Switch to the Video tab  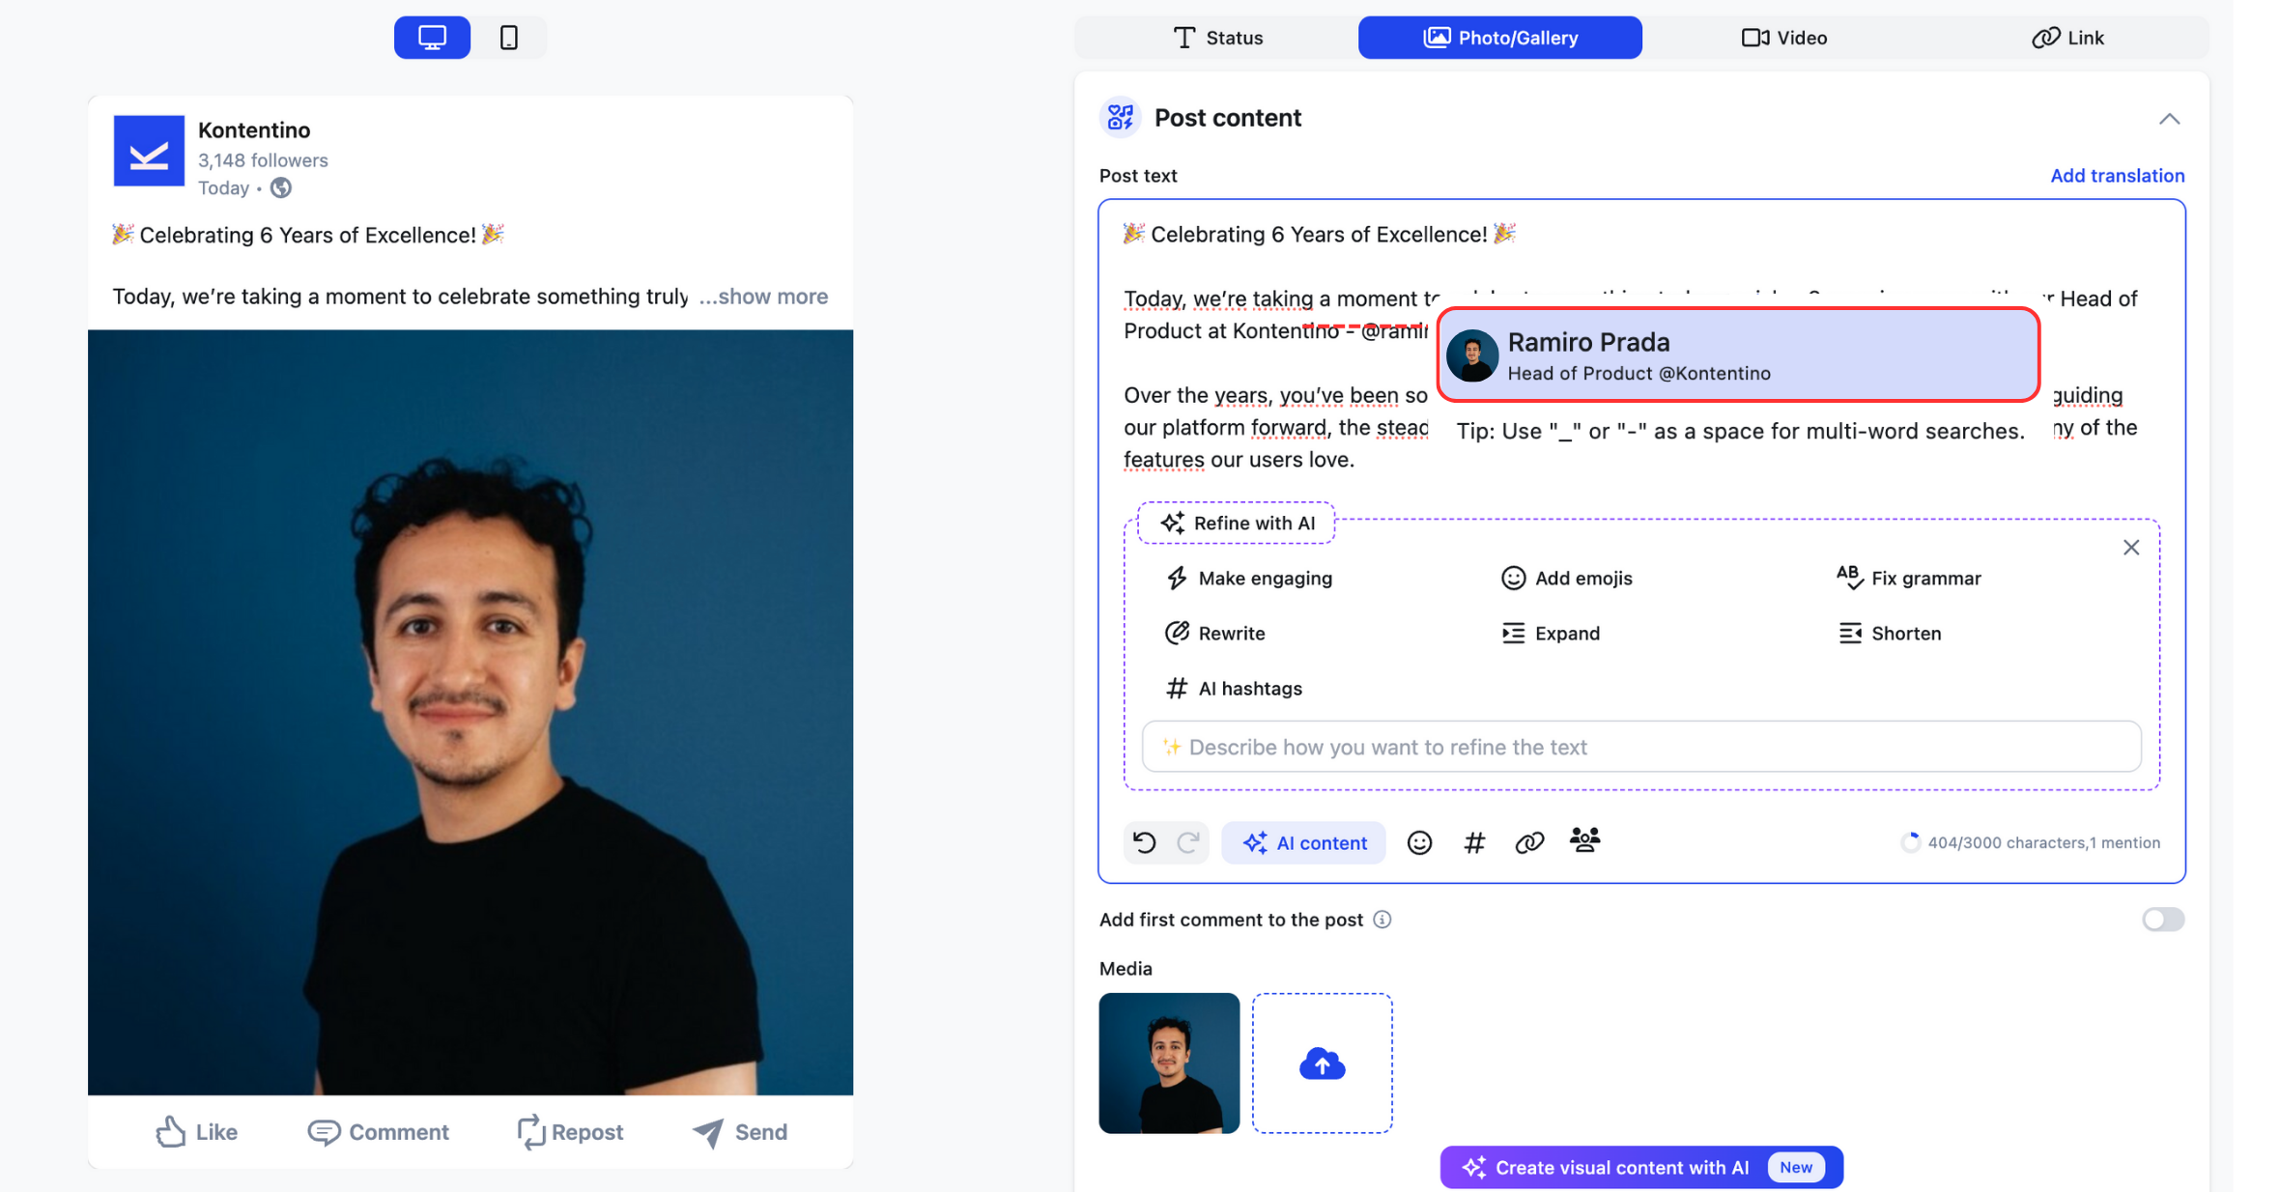[x=1783, y=38]
